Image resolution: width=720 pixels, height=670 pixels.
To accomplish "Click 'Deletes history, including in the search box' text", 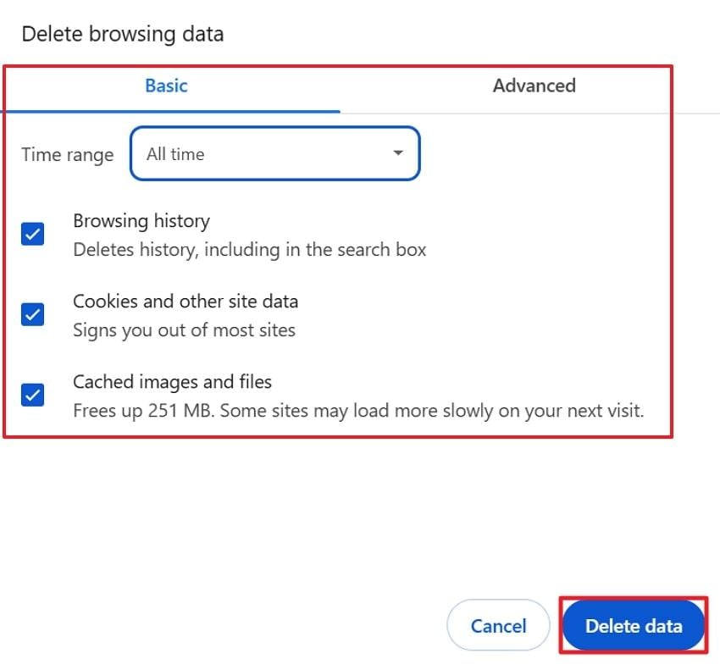I will pos(249,250).
